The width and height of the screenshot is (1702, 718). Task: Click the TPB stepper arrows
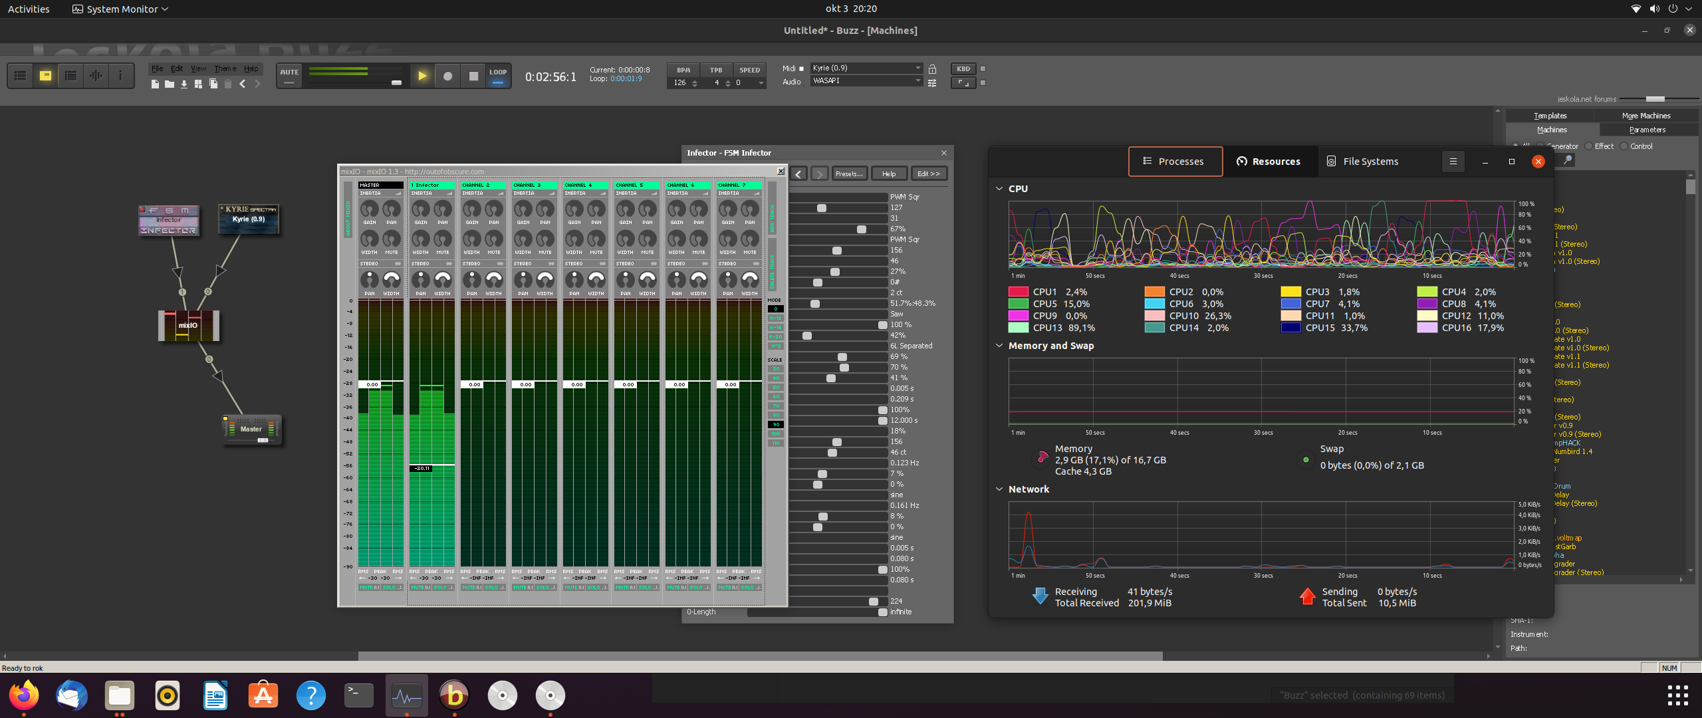coord(728,83)
